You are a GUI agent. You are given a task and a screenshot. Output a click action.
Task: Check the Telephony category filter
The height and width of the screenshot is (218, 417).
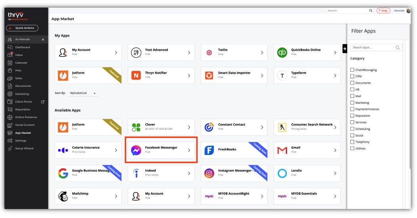point(352,142)
